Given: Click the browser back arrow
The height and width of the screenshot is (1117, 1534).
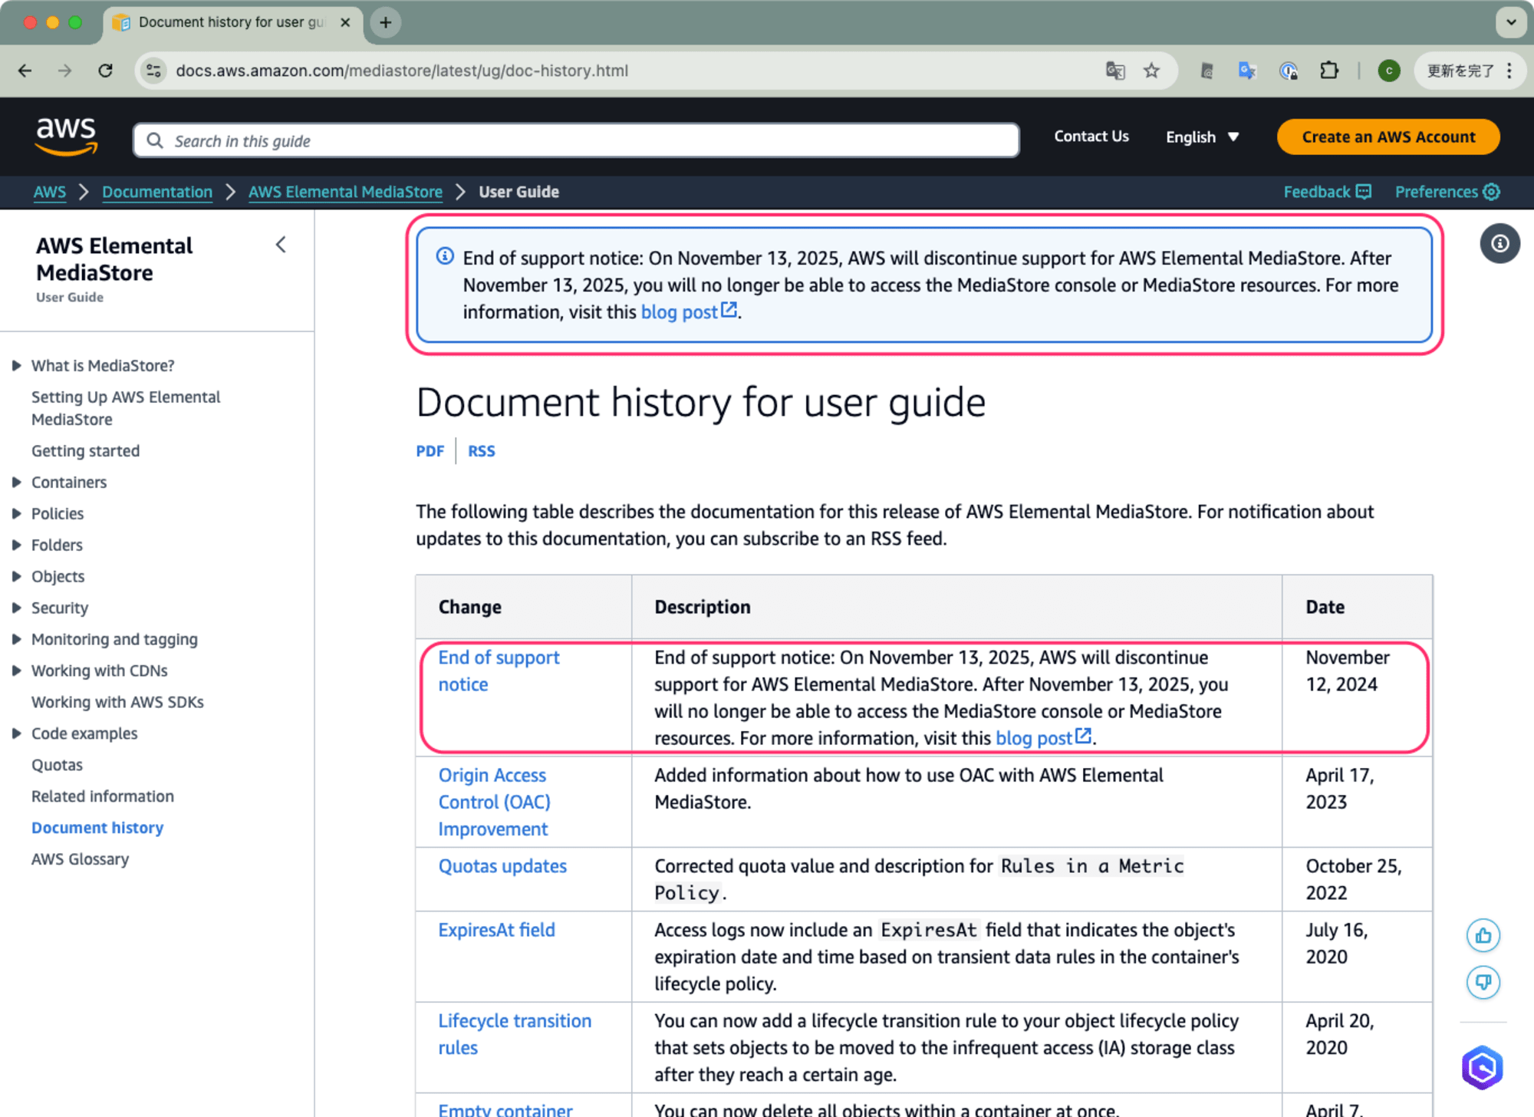Looking at the screenshot, I should (x=25, y=71).
